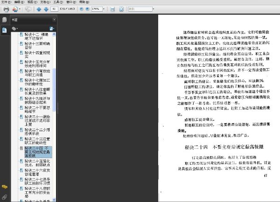This screenshot has height=202, width=280.
Task: Open the 工具 menu
Action: click(58, 2)
